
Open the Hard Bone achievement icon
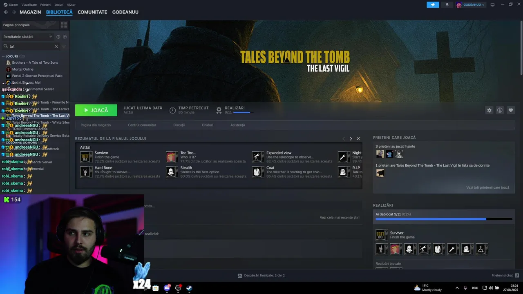(x=86, y=171)
